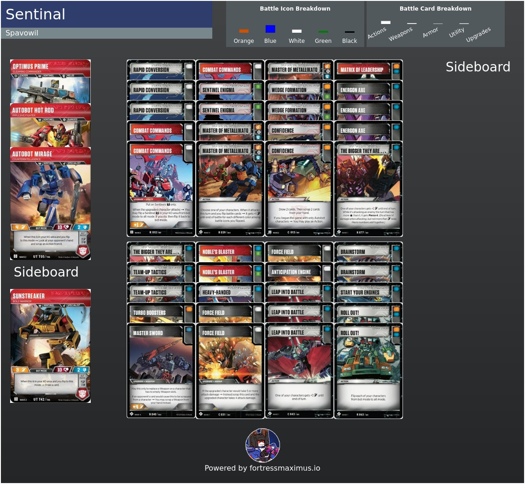Viewport: 525px width, 484px height.
Task: Click the Sentinal deck title
Action: pos(35,14)
